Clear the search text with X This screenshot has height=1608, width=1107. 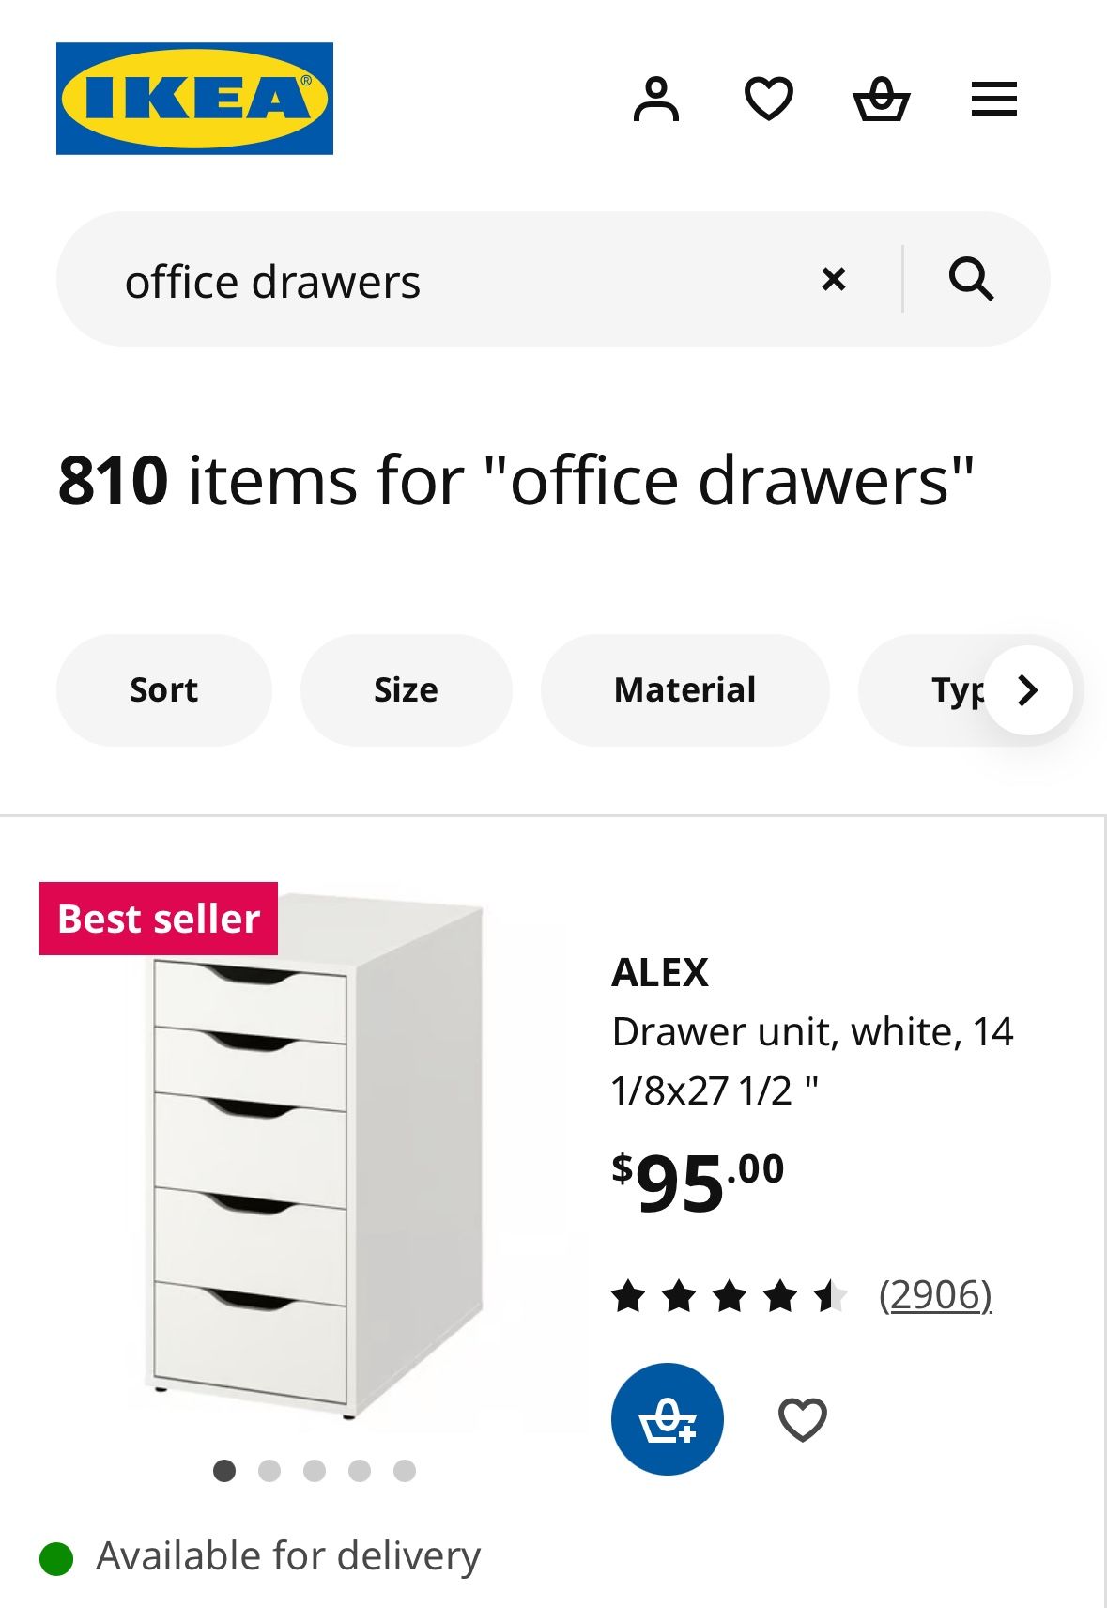coord(833,279)
